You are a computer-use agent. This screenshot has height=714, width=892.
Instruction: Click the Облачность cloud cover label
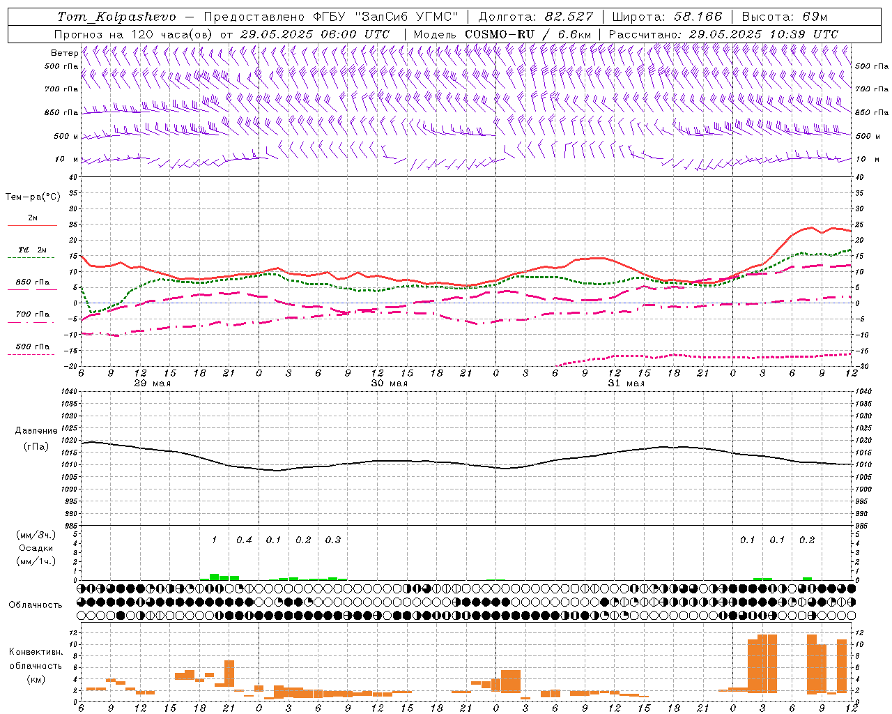point(36,605)
